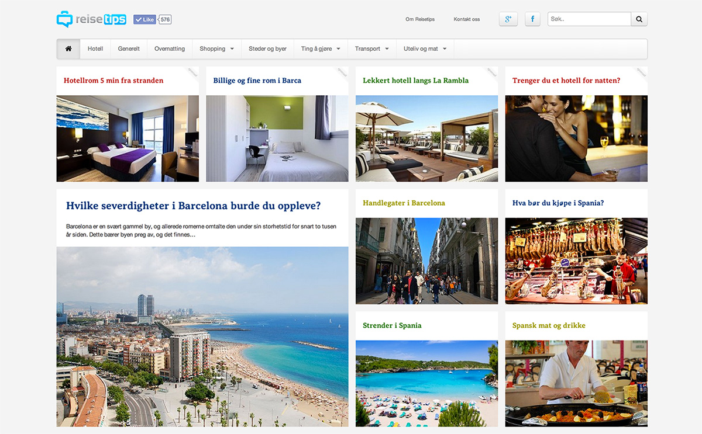This screenshot has height=434, width=702.
Task: Select the Hotell menu item
Action: point(95,49)
